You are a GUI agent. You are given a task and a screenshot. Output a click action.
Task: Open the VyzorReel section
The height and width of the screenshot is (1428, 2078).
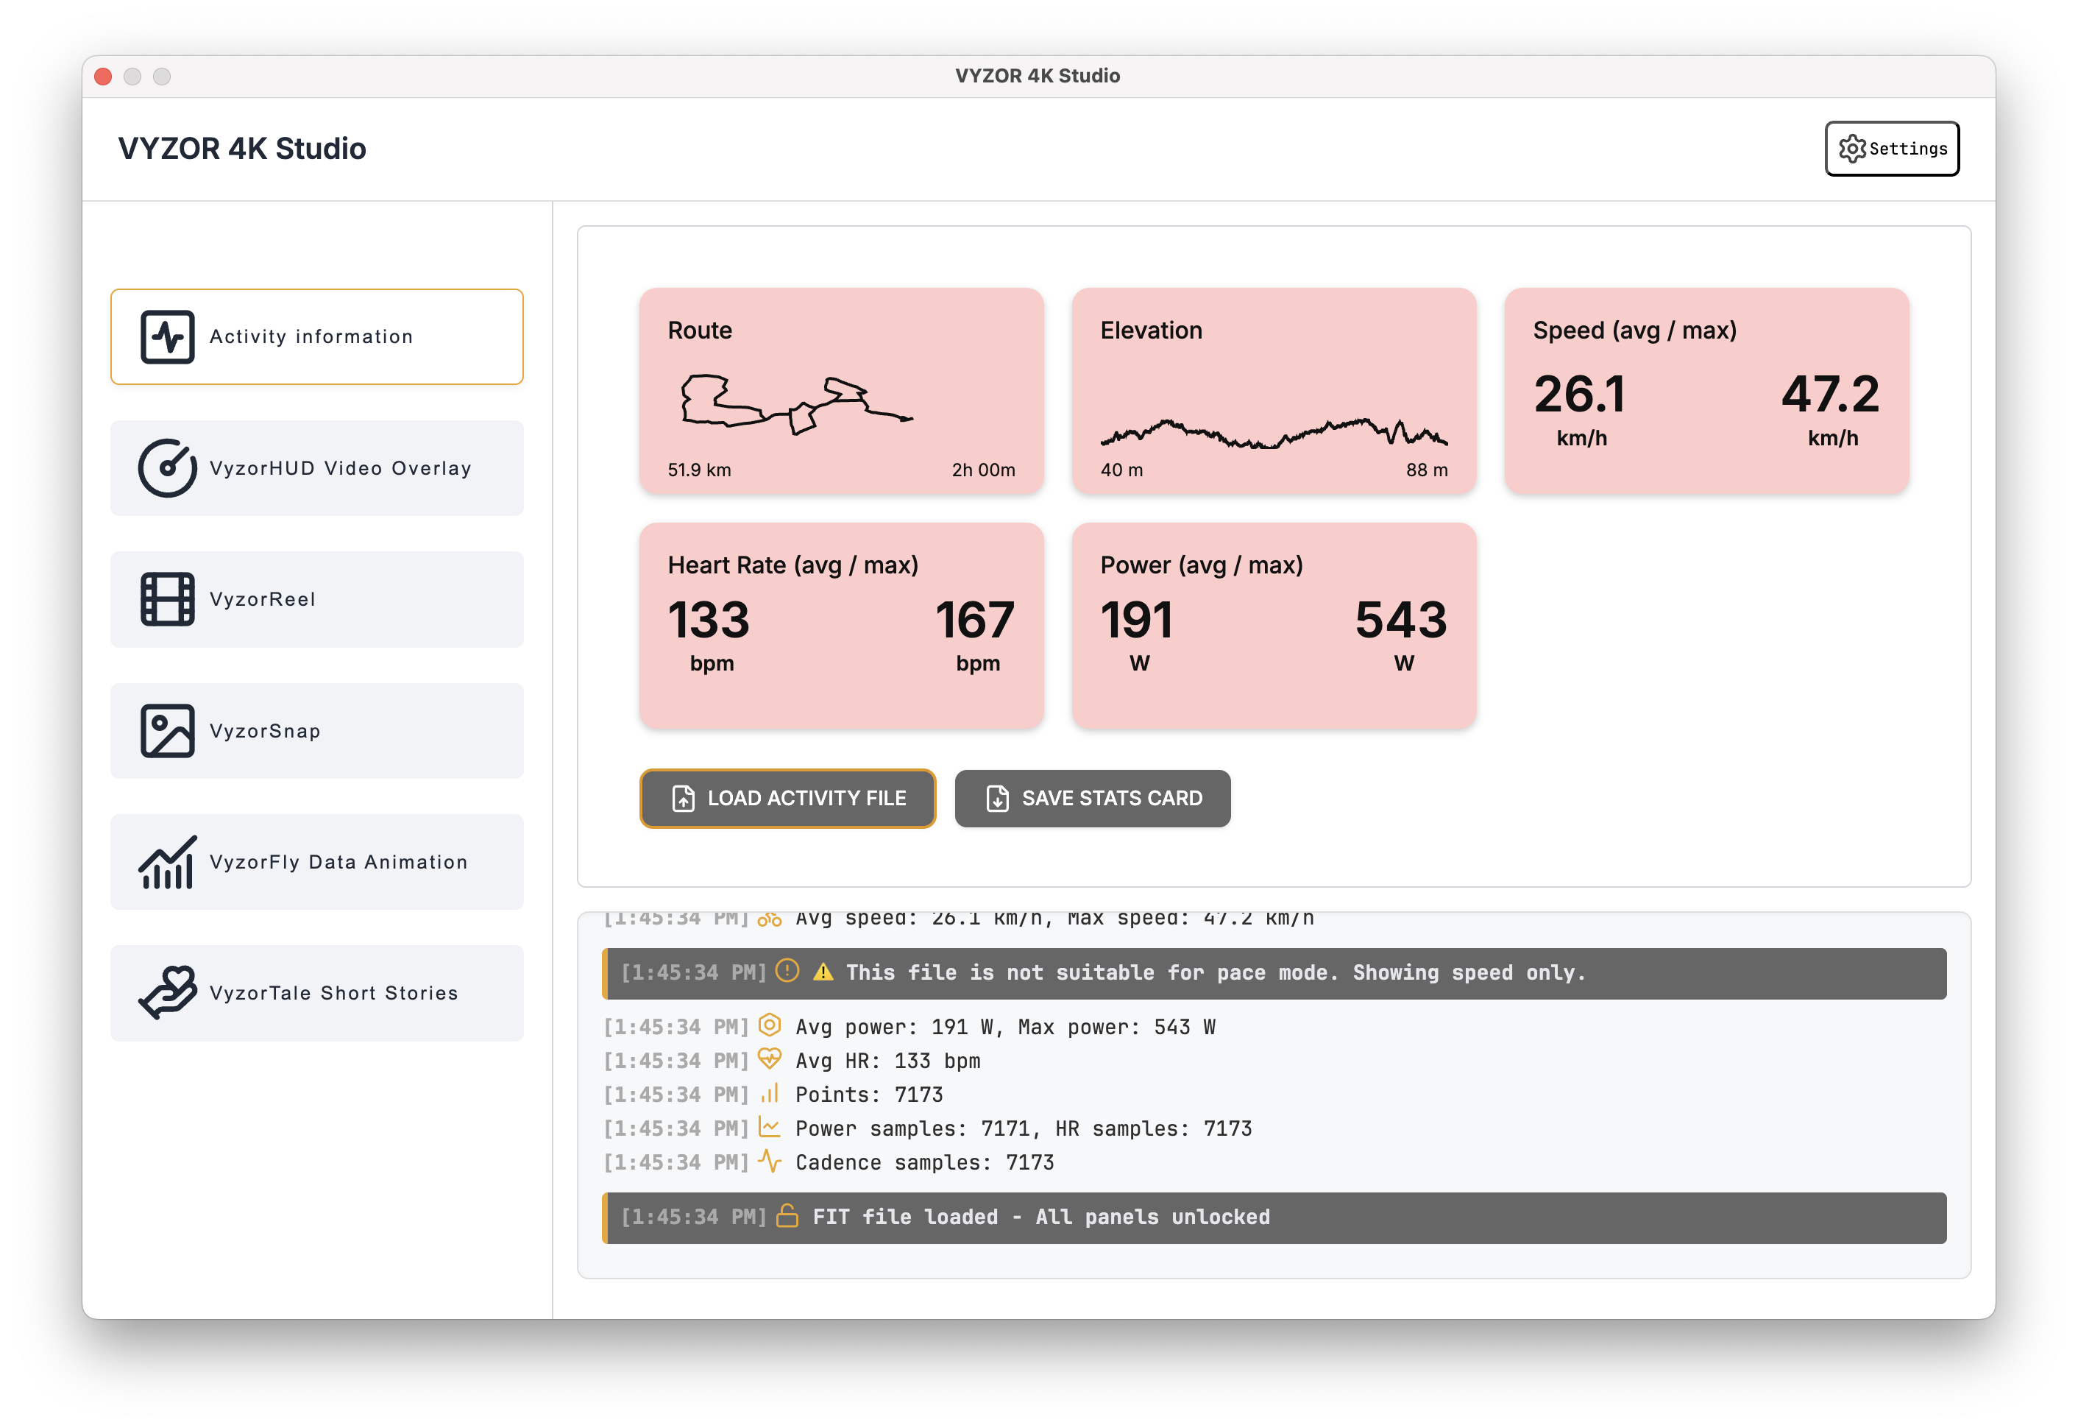point(316,599)
